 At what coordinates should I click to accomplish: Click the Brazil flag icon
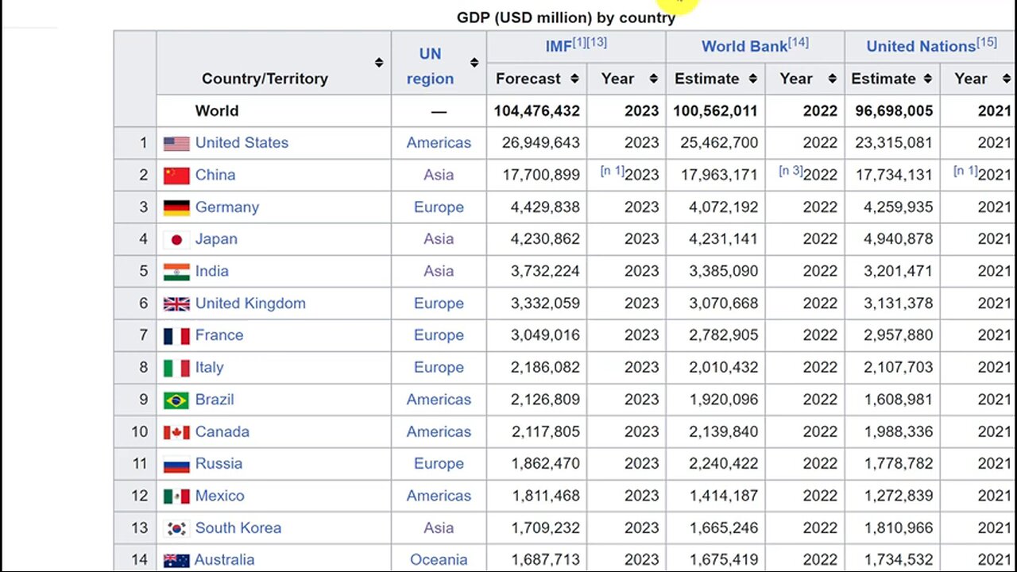click(176, 400)
